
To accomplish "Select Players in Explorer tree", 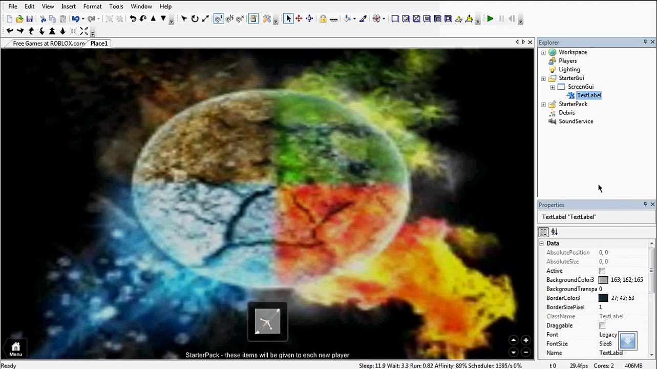I will (x=568, y=61).
